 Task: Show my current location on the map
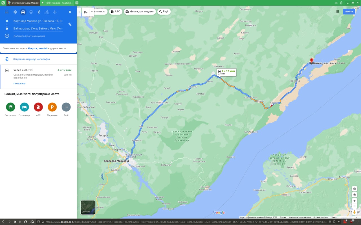[x=355, y=195]
